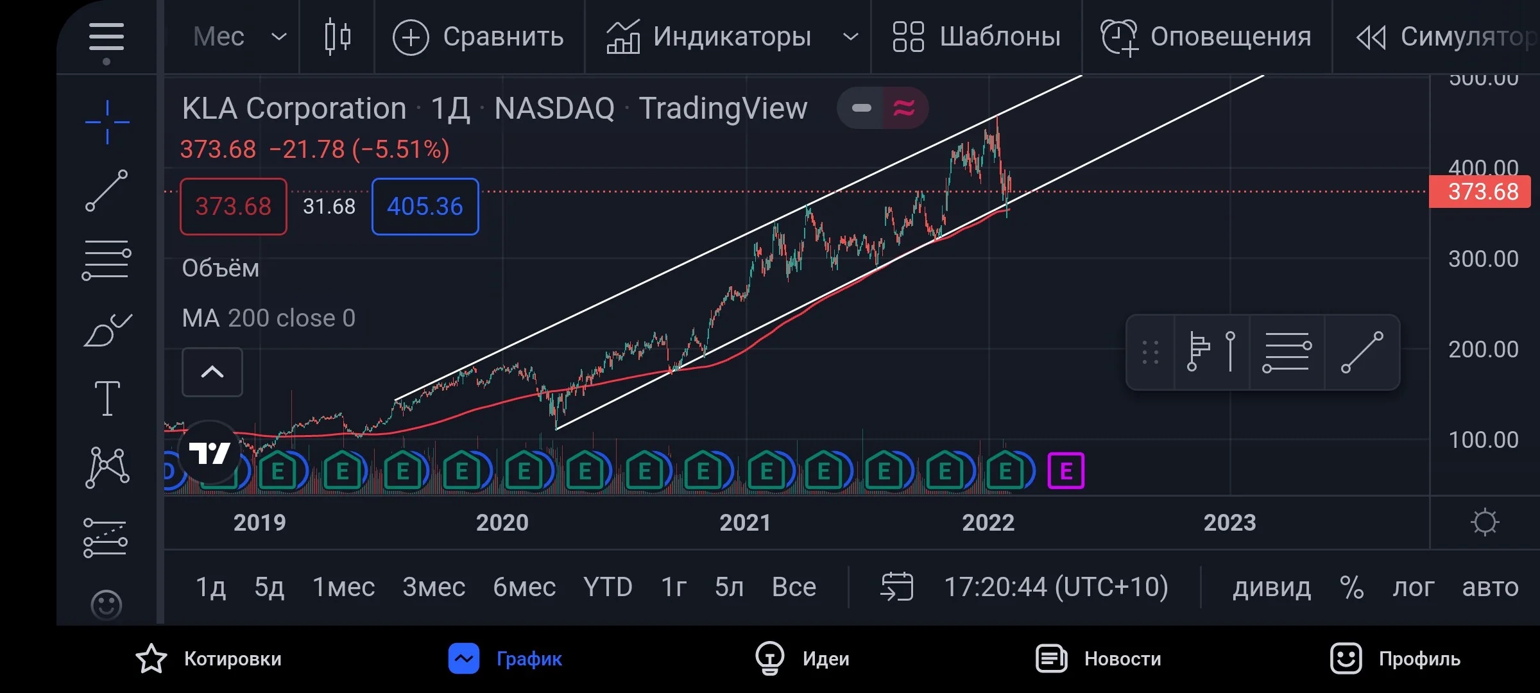This screenshot has width=1540, height=693.
Task: Click the 2021 label on time axis
Action: point(744,522)
